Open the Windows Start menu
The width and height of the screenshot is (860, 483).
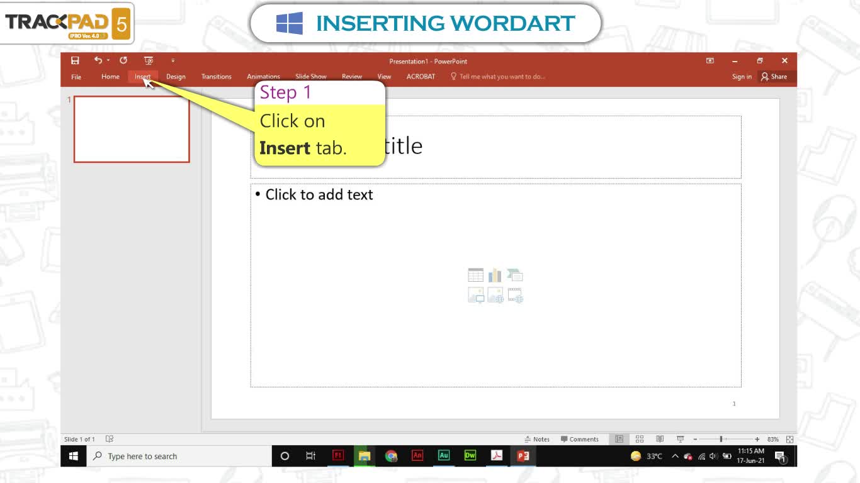[x=74, y=456]
